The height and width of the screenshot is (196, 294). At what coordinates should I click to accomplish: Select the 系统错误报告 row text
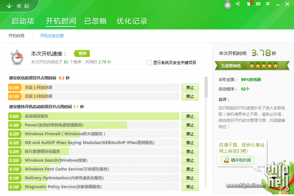coord(37,116)
